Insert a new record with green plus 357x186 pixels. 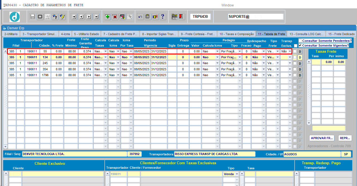tap(107, 17)
